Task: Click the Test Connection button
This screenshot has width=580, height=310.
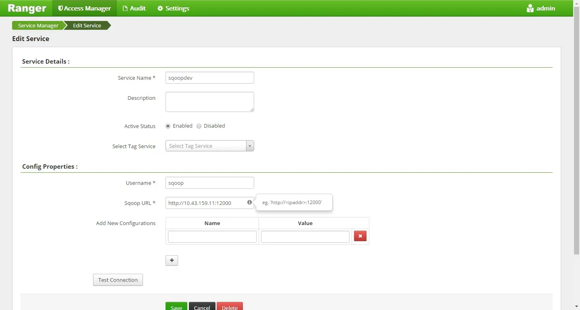Action: pyautogui.click(x=118, y=280)
